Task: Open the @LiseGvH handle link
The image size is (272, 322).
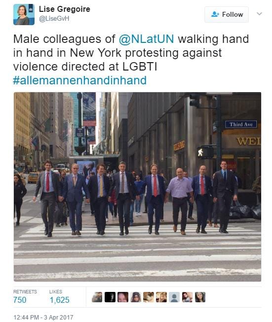Action: (54, 18)
